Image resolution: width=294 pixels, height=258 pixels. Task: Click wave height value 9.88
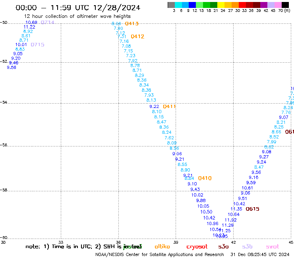[x=201, y=201]
